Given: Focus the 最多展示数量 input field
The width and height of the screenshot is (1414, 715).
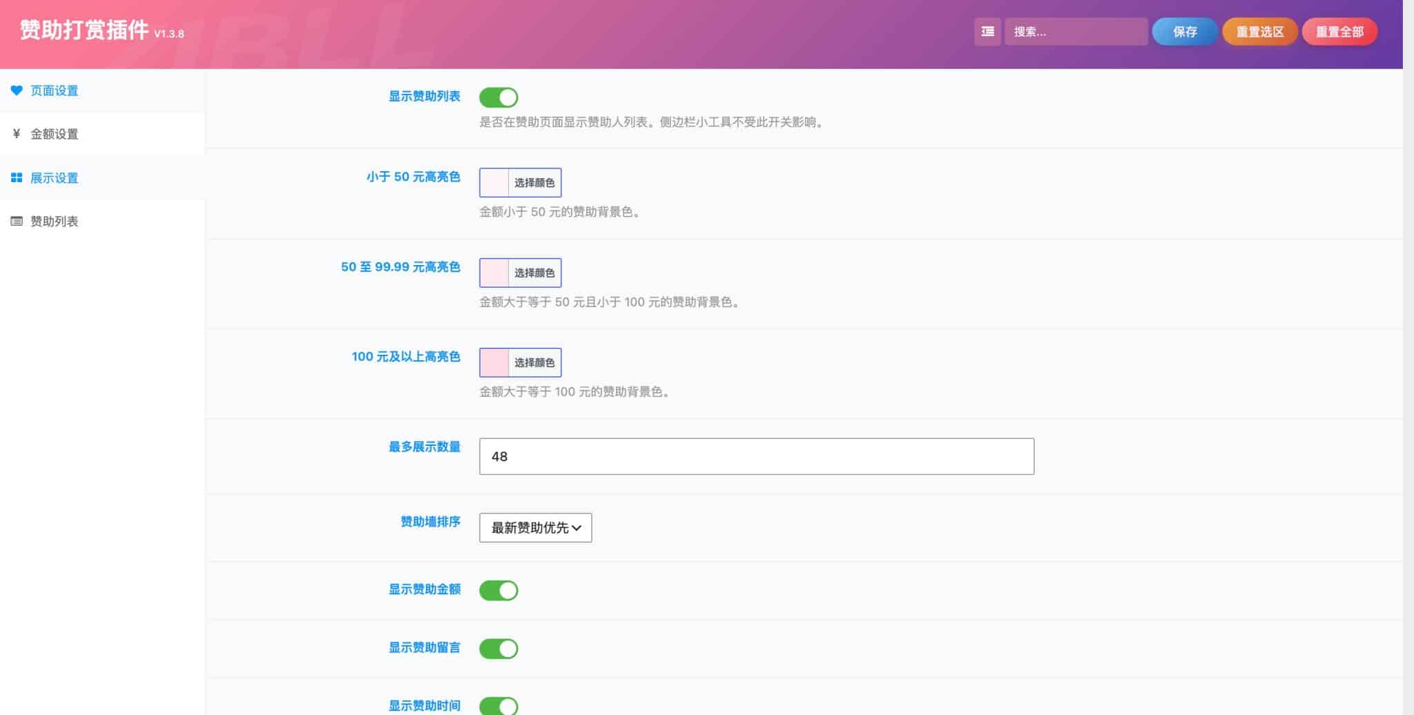Looking at the screenshot, I should pyautogui.click(x=757, y=456).
